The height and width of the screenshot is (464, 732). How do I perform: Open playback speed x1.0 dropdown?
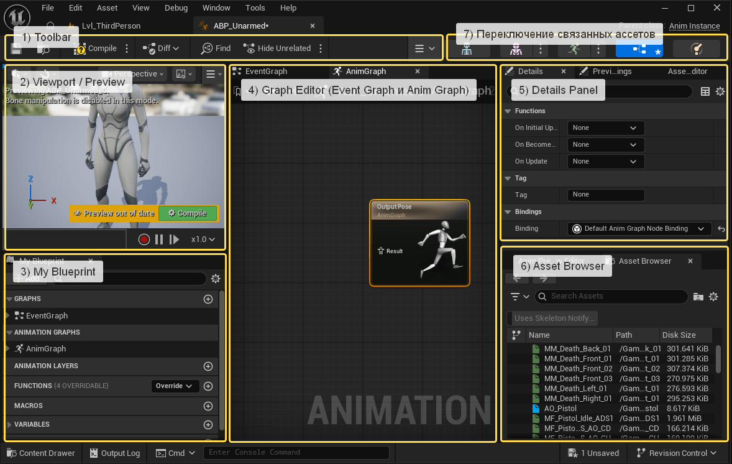[203, 239]
